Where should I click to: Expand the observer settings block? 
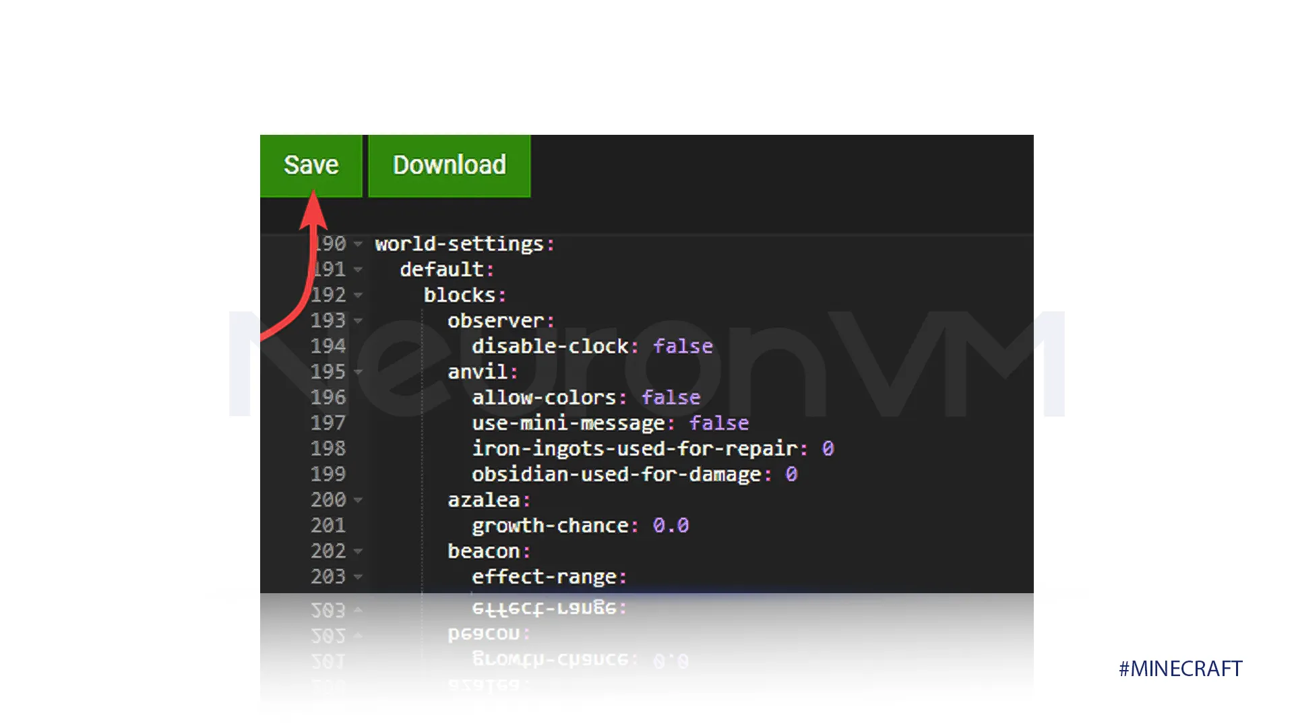[362, 320]
